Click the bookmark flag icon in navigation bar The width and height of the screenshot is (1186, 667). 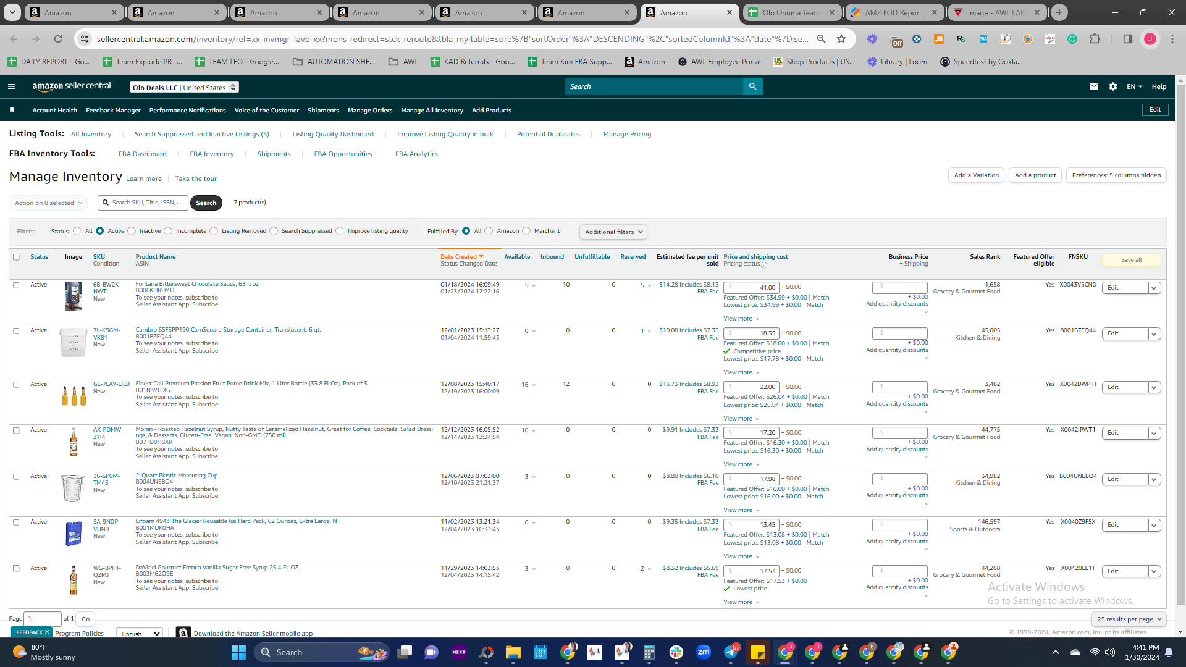12,110
